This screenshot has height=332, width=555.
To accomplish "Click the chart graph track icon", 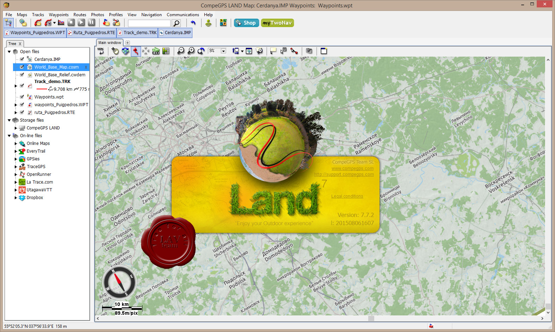I will pos(61,23).
